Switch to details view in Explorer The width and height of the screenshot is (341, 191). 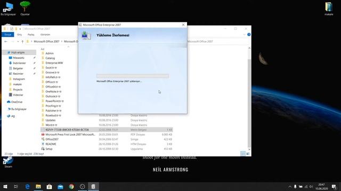(x=243, y=153)
